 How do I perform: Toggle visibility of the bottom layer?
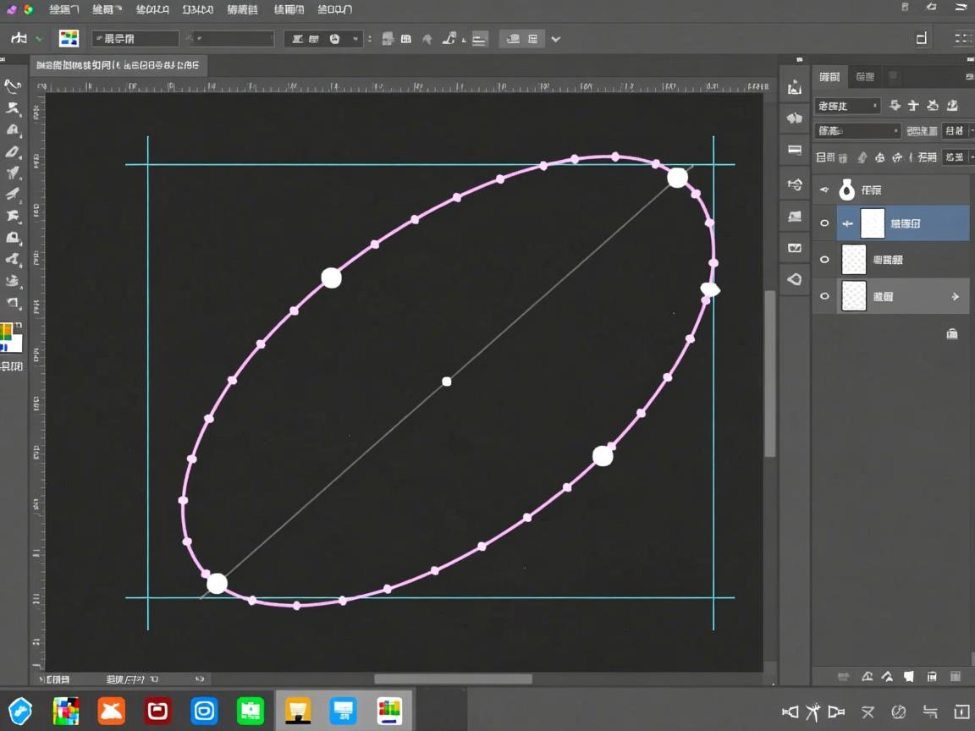point(824,296)
